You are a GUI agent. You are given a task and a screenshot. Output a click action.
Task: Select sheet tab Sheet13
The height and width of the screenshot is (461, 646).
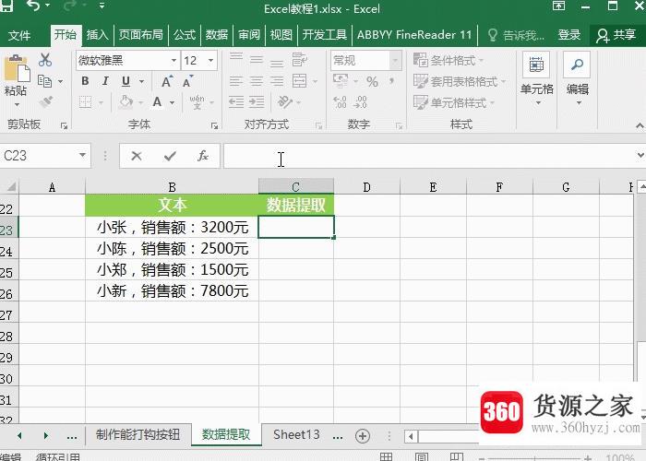pyautogui.click(x=296, y=434)
